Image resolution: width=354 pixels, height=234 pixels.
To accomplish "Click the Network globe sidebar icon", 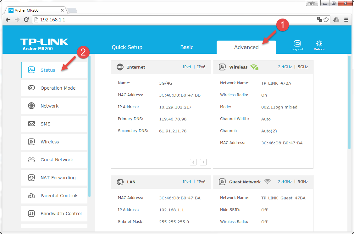I will (x=31, y=106).
